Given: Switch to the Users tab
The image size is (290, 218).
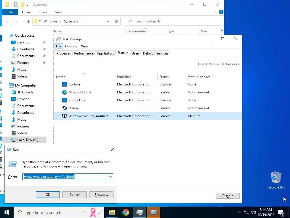Looking at the screenshot, I should [x=136, y=53].
